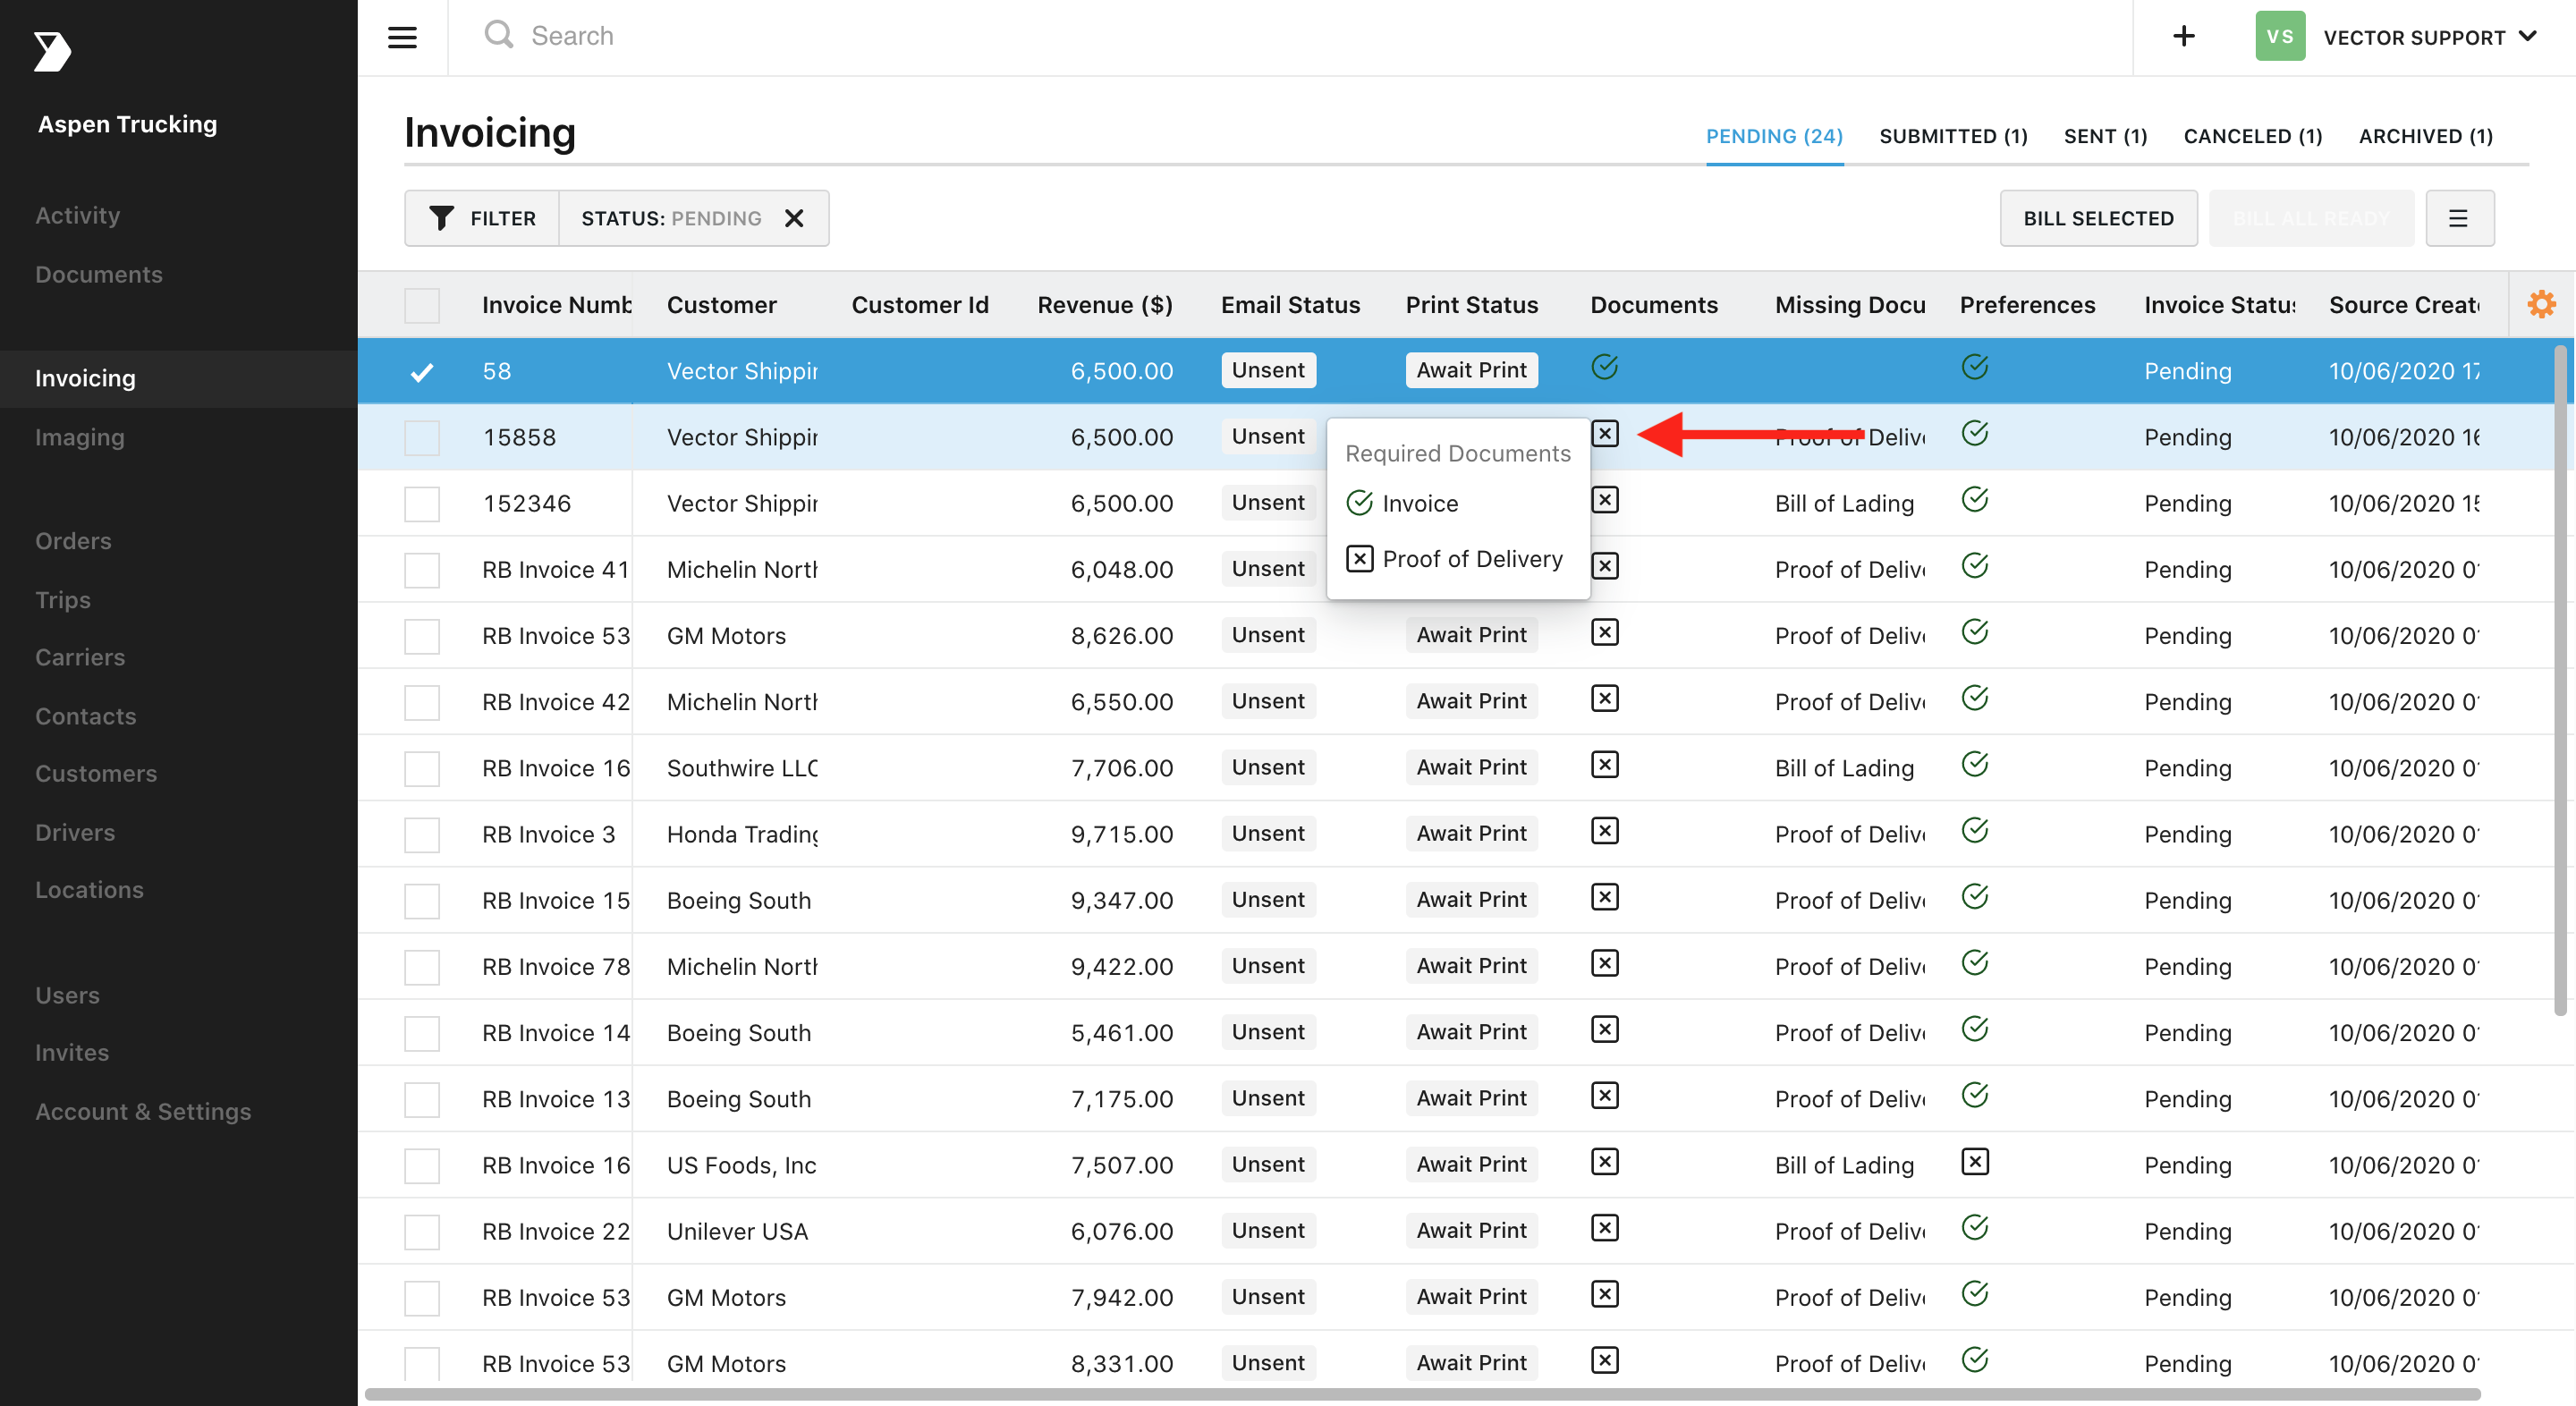Click the hamburger menu icon beside Search
The width and height of the screenshot is (2576, 1406).
tap(402, 37)
